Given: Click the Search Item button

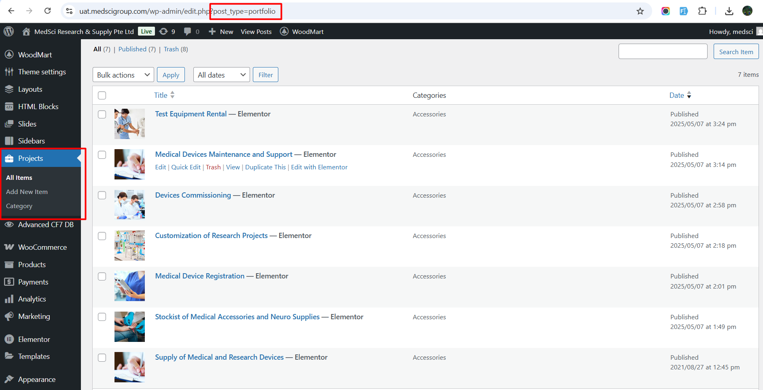Looking at the screenshot, I should 736,52.
